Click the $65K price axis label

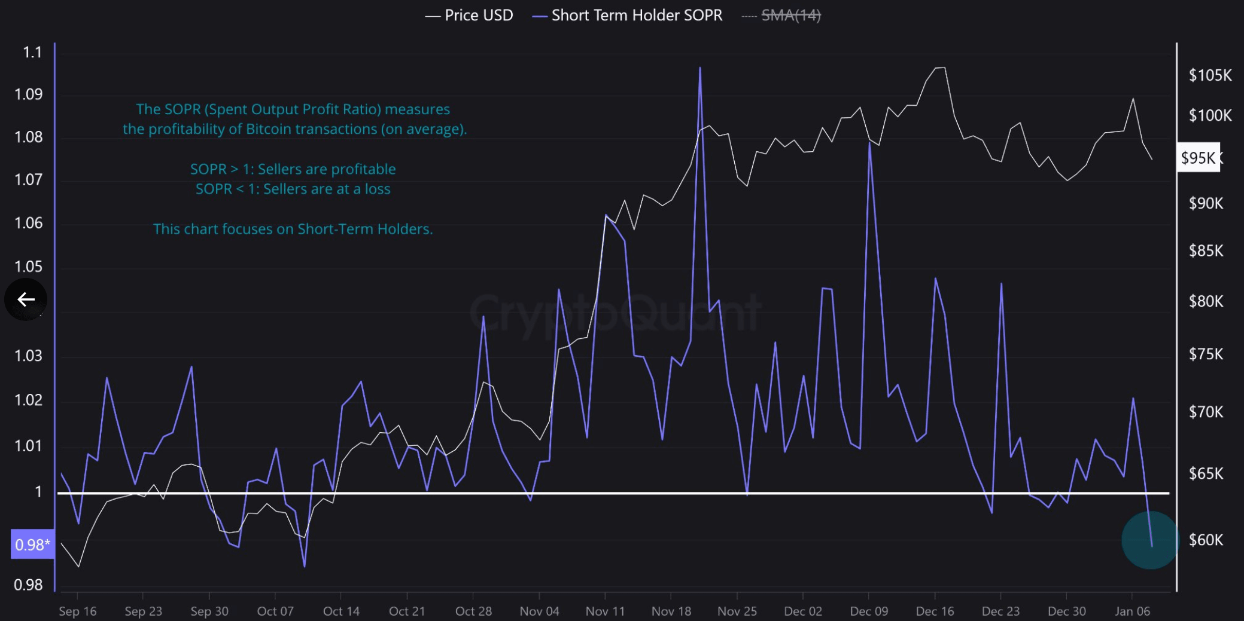[1206, 473]
